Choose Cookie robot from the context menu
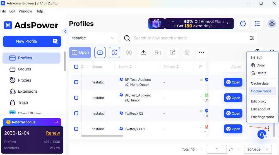 [x=261, y=91]
